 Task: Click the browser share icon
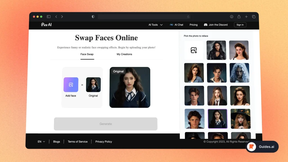pos(239,17)
